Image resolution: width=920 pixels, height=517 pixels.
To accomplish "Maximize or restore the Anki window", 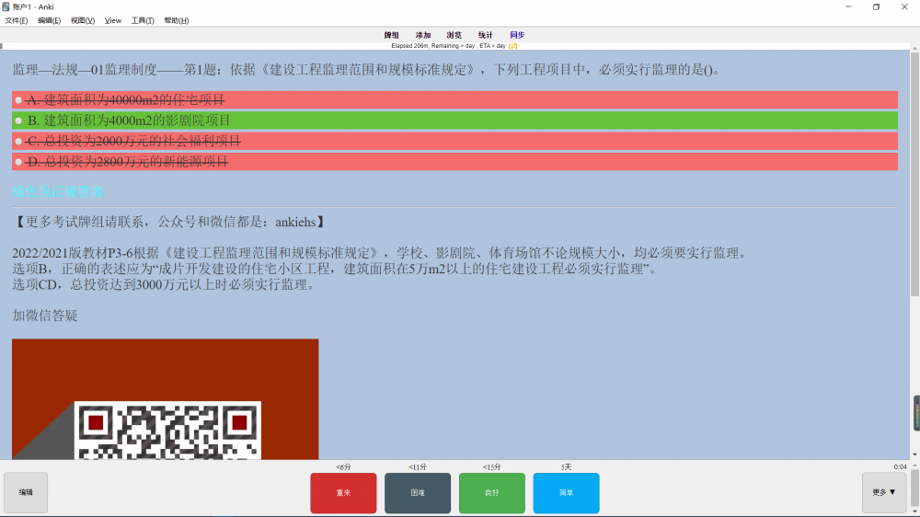I will coord(876,7).
